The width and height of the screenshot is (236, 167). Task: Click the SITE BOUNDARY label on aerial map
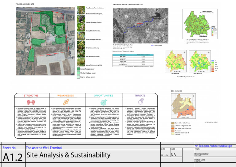(x=51, y=55)
